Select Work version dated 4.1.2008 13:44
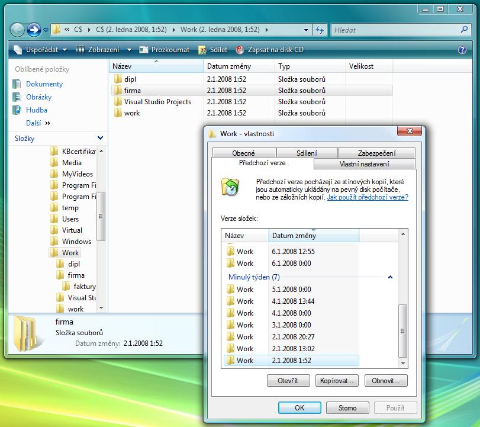 pos(291,301)
